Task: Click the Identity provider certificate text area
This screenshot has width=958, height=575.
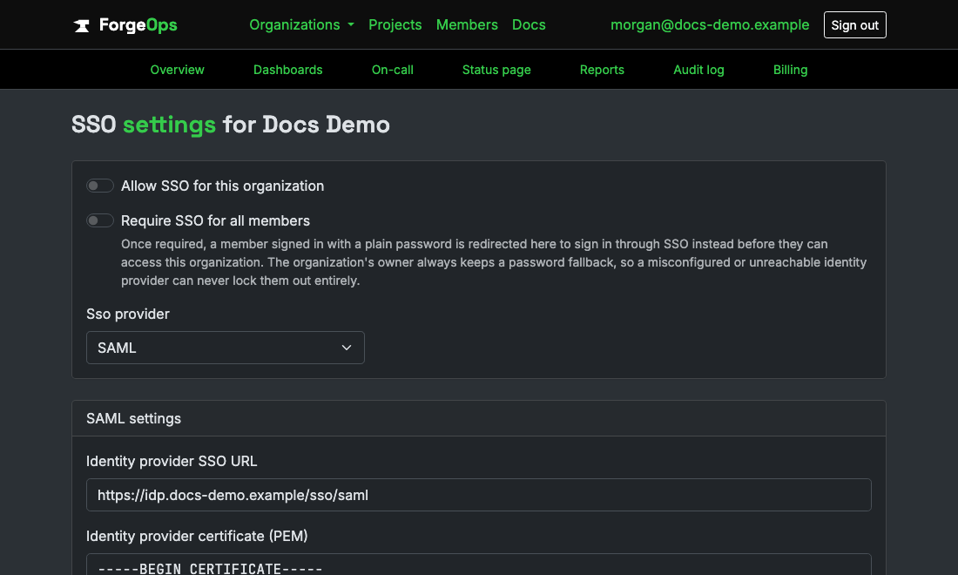Action: [478, 565]
